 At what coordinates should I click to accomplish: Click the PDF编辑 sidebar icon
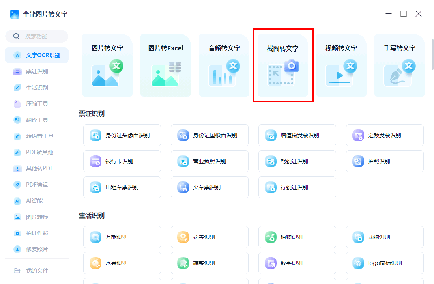click(17, 184)
